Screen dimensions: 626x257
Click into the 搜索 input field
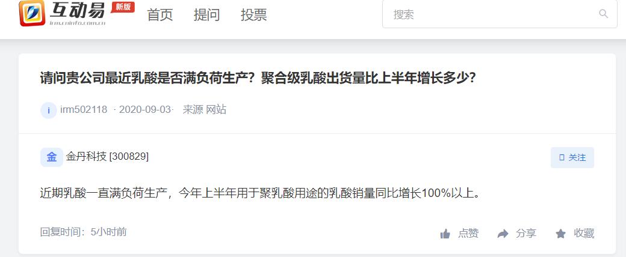[500, 14]
